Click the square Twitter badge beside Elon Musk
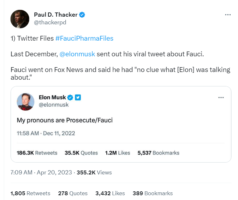Image resolution: width=238 pixels, height=200 pixels. tap(78, 97)
